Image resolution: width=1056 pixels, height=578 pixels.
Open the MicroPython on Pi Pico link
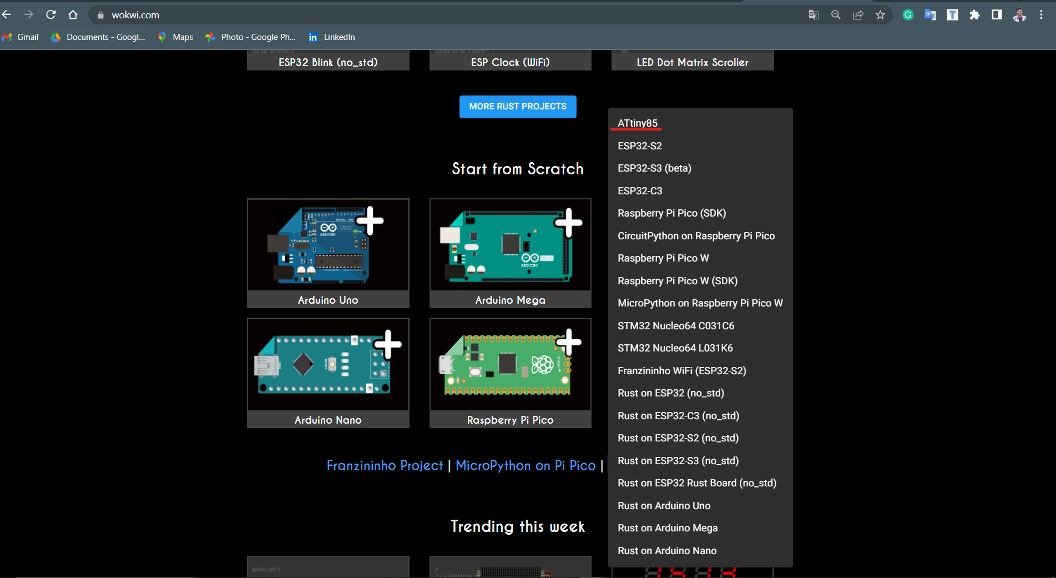pyautogui.click(x=525, y=465)
